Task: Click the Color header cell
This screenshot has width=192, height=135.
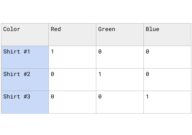Action: 25,34
